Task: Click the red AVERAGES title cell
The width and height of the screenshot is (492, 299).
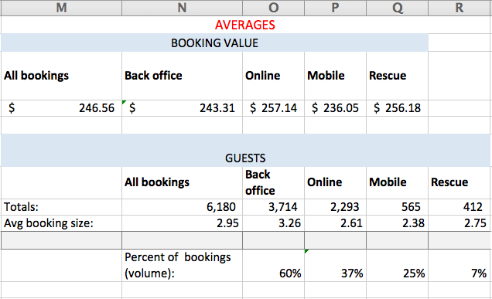Action: tap(244, 25)
